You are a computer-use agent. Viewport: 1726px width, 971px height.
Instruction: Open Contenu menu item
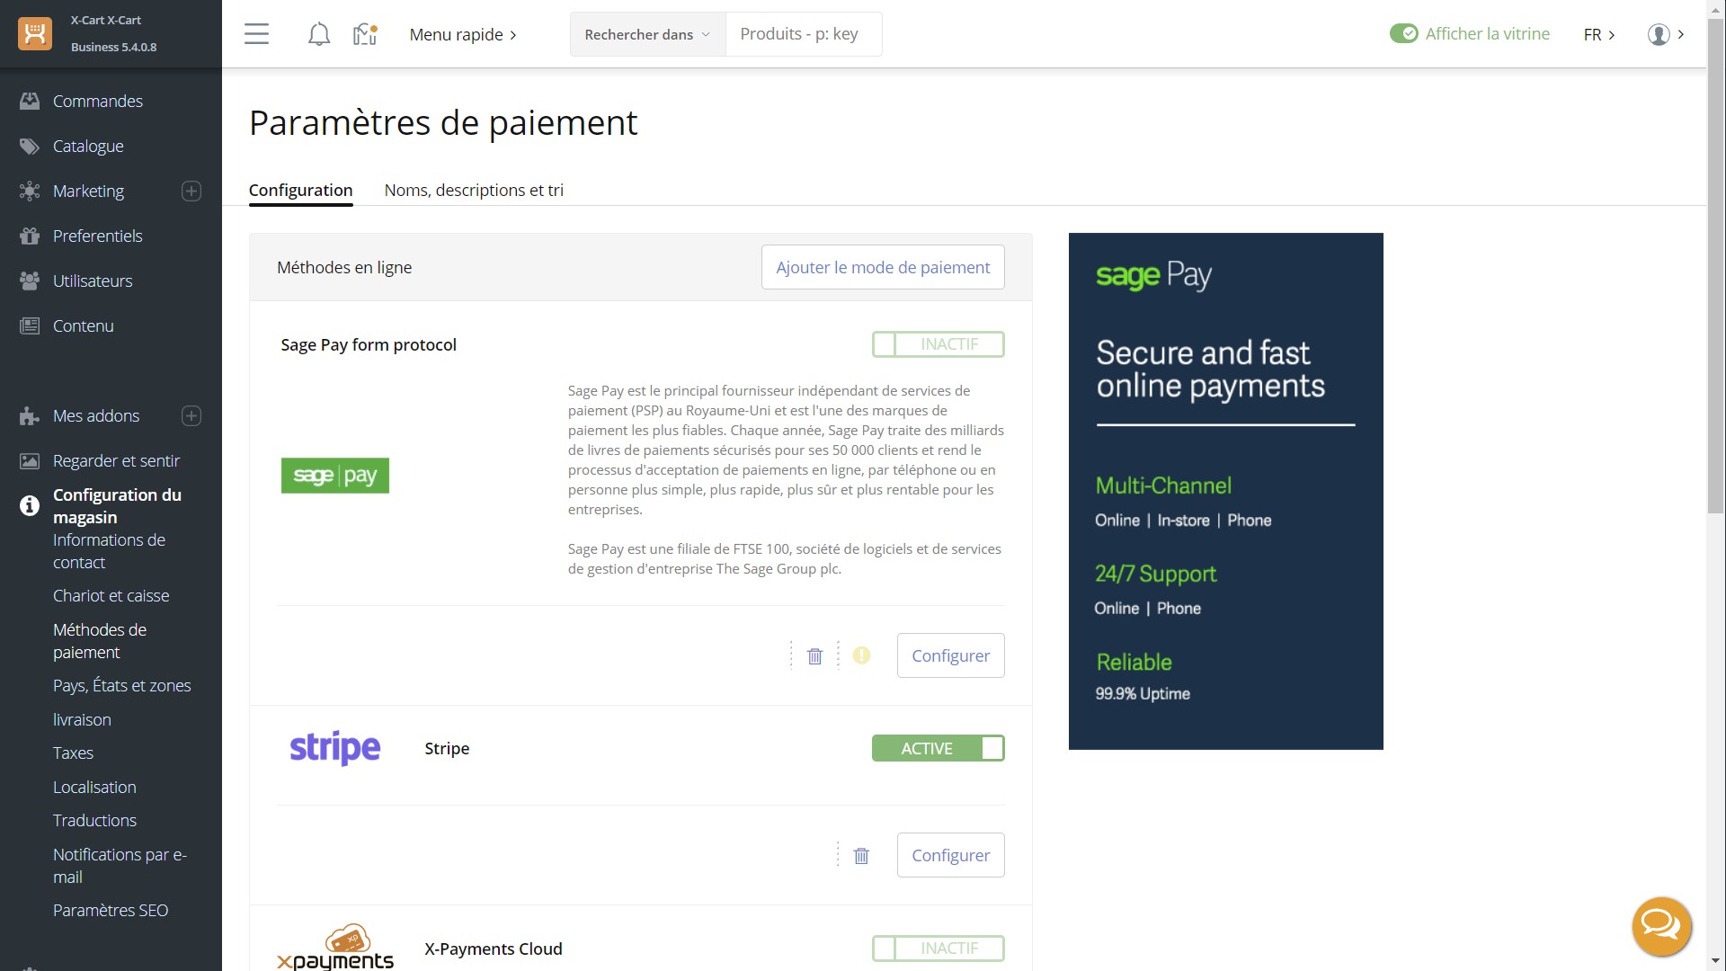point(83,325)
